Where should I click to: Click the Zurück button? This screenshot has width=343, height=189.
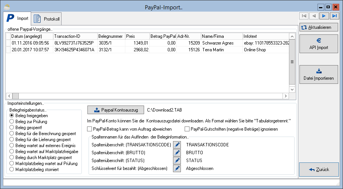pos(319,170)
